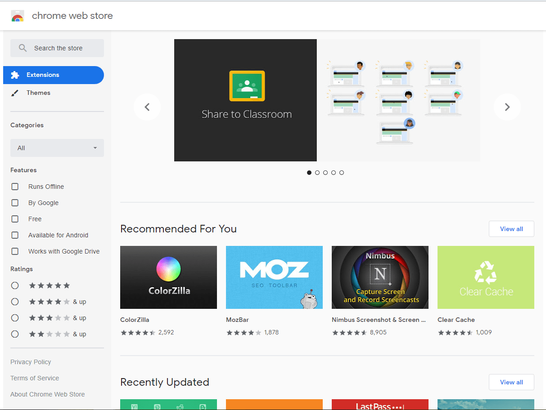Screen dimensions: 546x410
Task: Open About Chrome Web Store link
Action: pos(48,394)
